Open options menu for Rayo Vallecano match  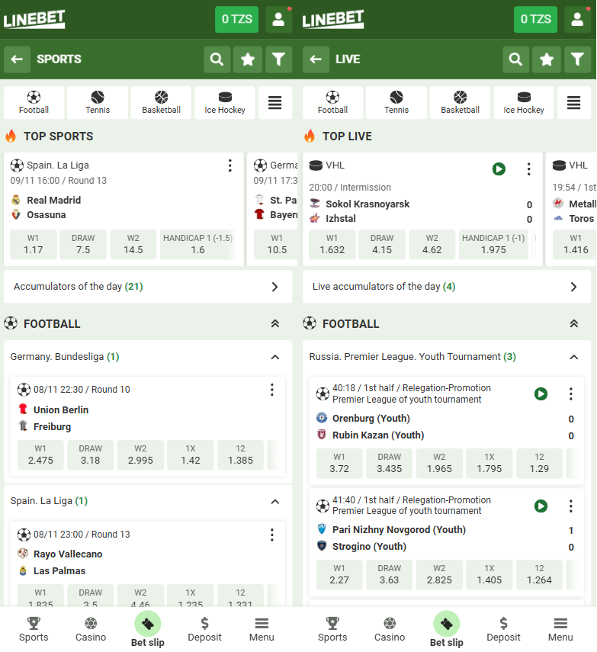(272, 535)
